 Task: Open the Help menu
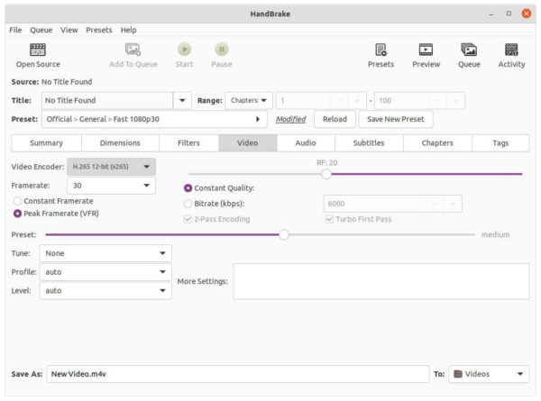click(x=128, y=30)
